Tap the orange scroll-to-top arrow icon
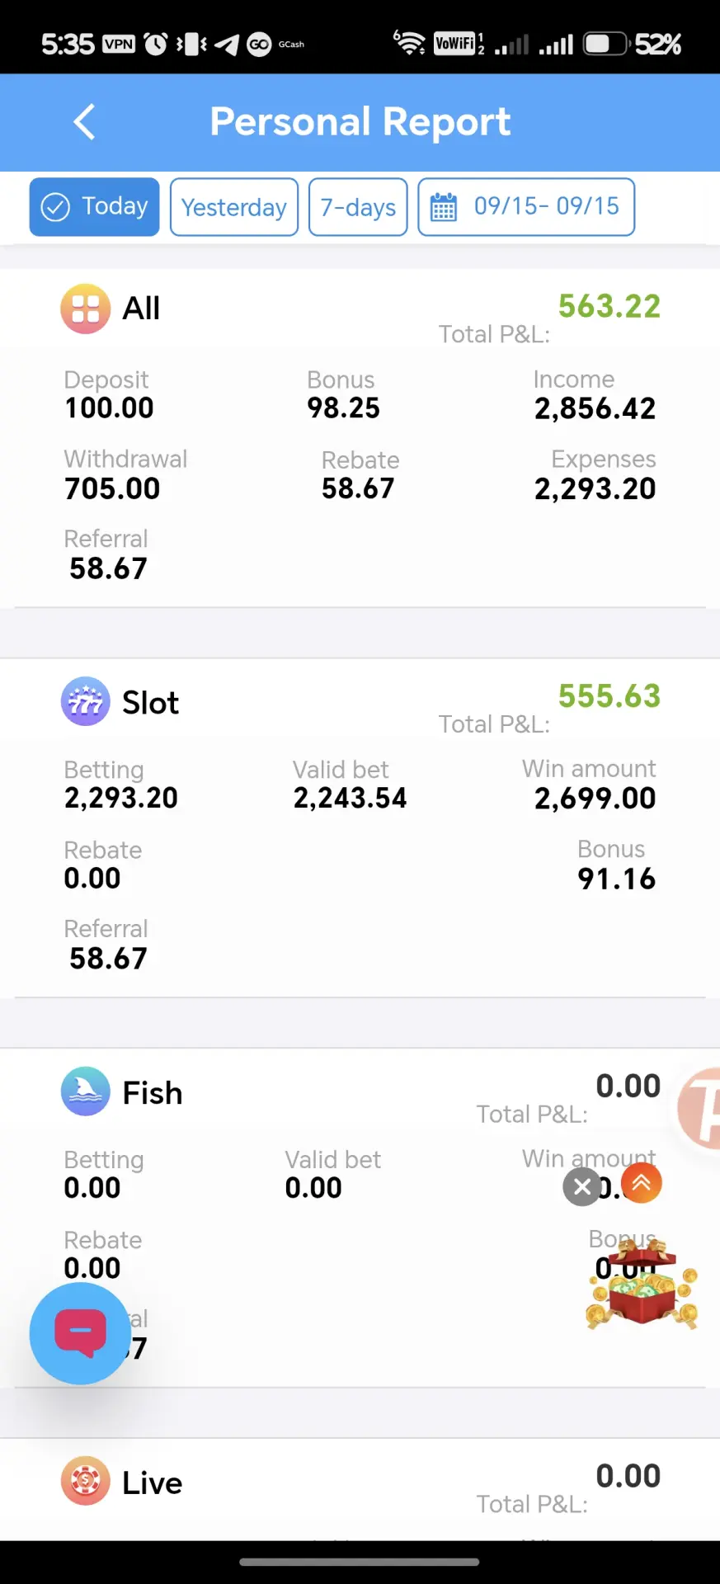720x1584 pixels. [641, 1183]
